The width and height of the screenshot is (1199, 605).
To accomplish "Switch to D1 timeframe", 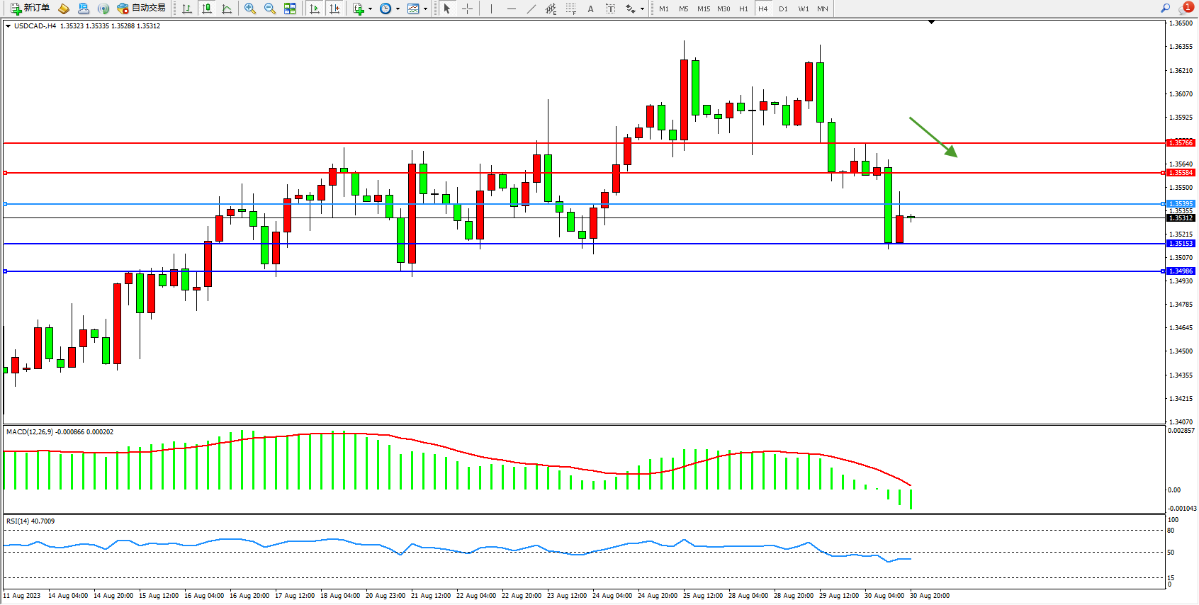I will pyautogui.click(x=783, y=9).
